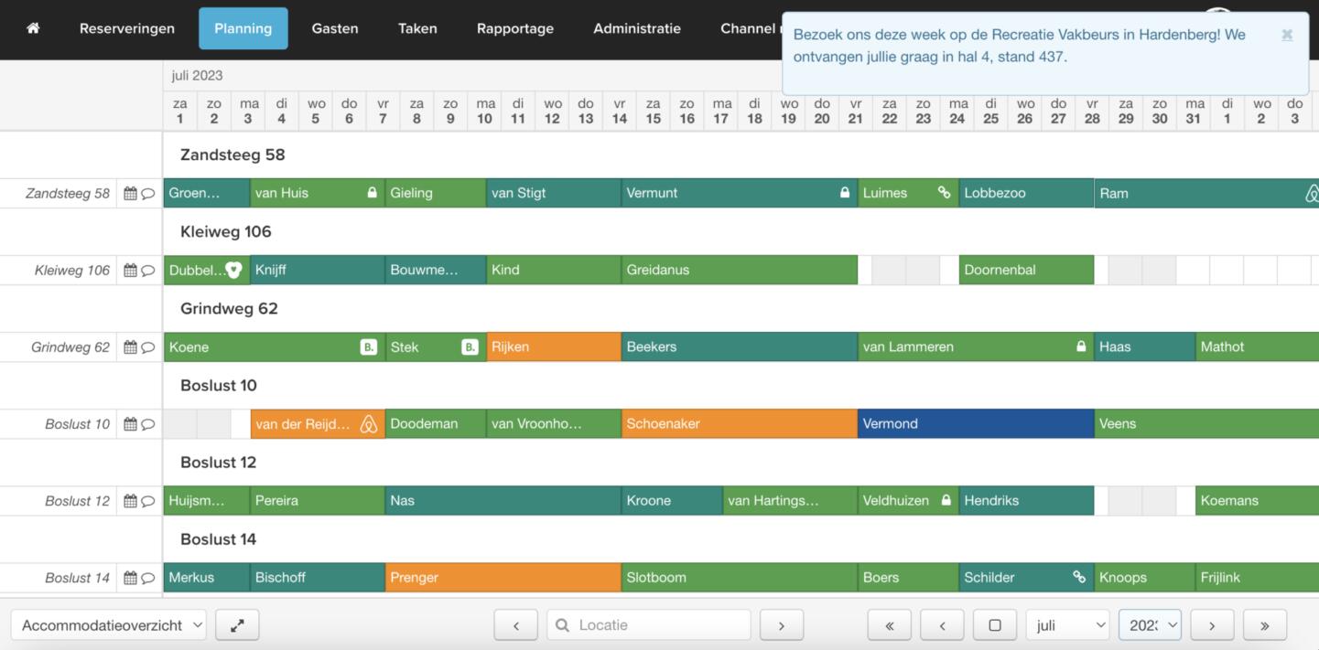The height and width of the screenshot is (650, 1319).
Task: Dismiss the Recreatie Vakbeurs notification
Action: point(1286,35)
